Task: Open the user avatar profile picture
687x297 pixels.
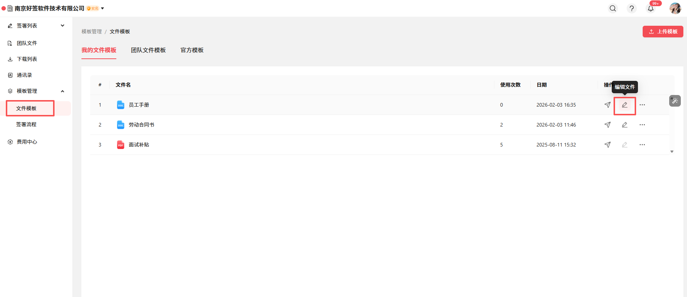Action: click(675, 8)
